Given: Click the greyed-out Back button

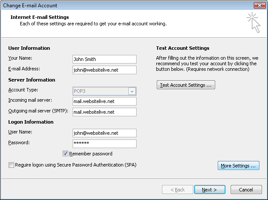Looking at the screenshot, I should tap(177, 190).
